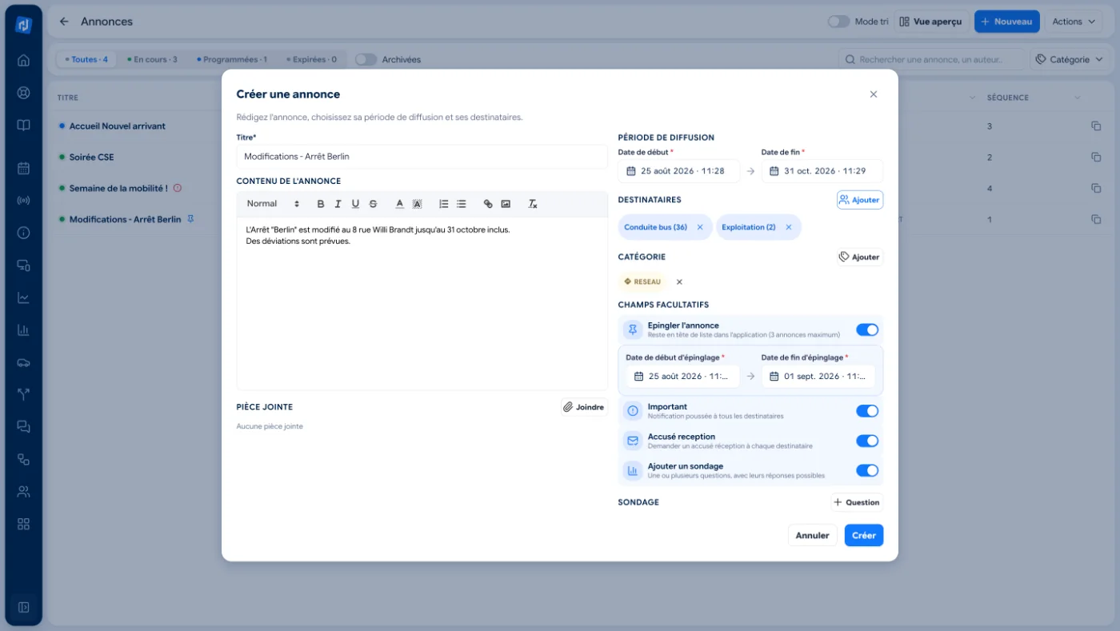Apply italic formatting in the editor toolbar
1120x631 pixels.
[x=338, y=204]
